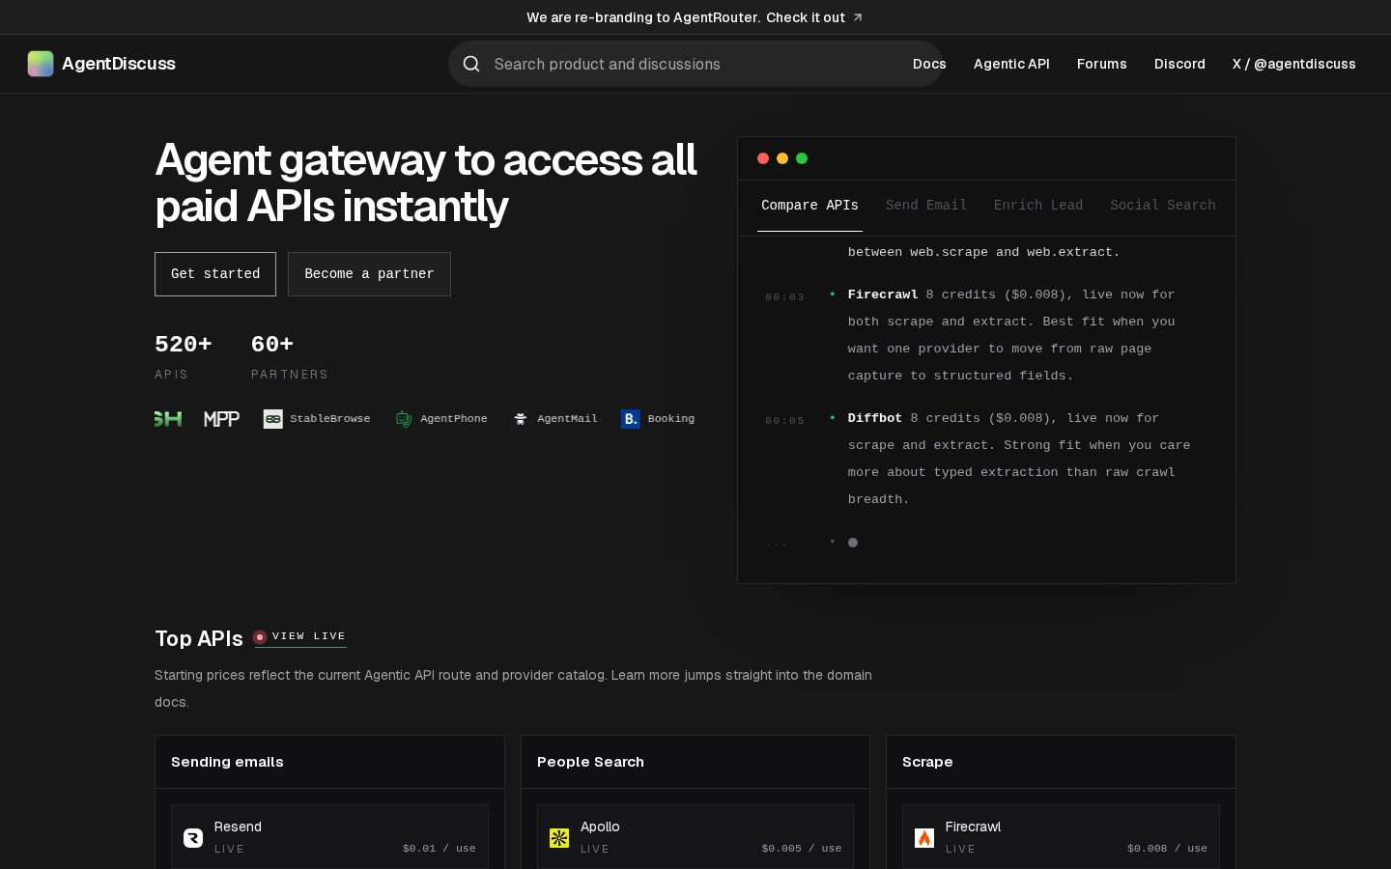Open the Agentic API nav link
Screen dimensions: 1391x869
click(x=1011, y=64)
